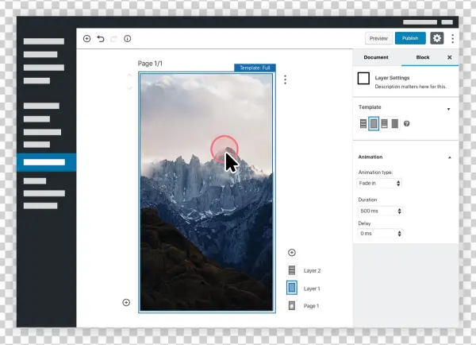Click the Publish button

[410, 38]
